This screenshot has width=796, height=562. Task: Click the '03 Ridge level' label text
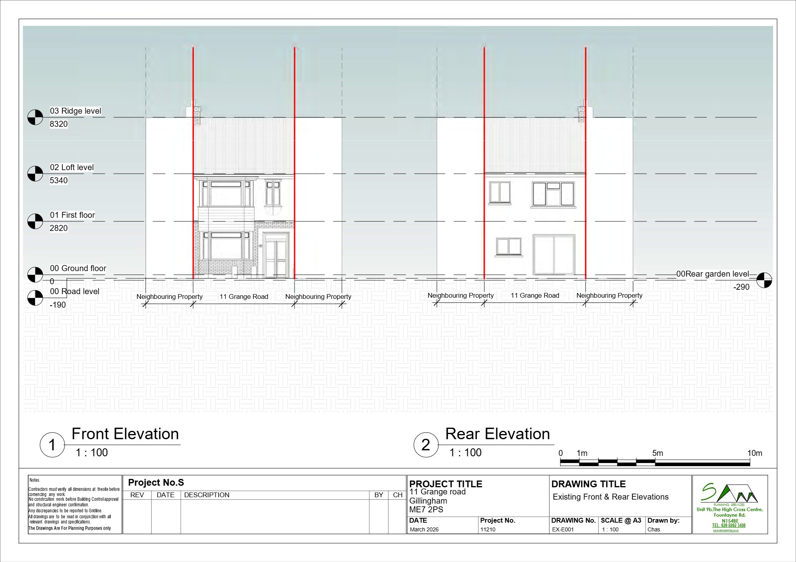(76, 111)
